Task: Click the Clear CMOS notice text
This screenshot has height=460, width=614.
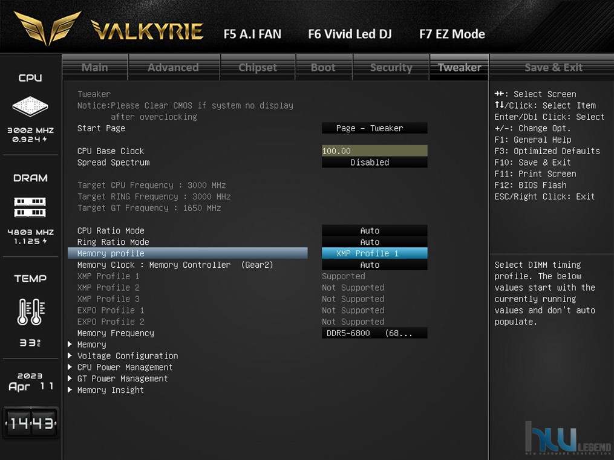Action: tap(185, 111)
